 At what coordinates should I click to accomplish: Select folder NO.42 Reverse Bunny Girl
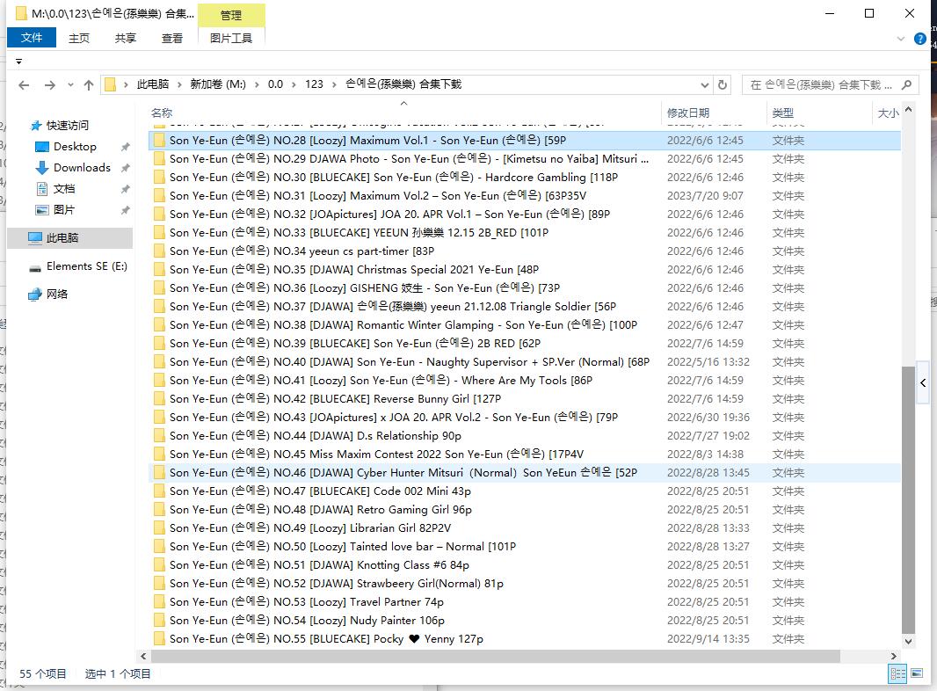pos(524,399)
